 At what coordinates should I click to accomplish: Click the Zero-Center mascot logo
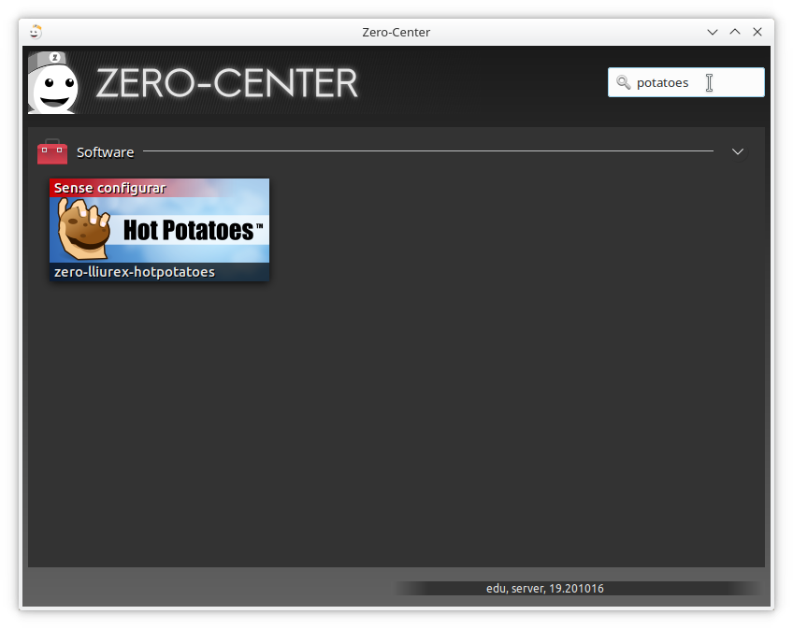click(x=53, y=82)
